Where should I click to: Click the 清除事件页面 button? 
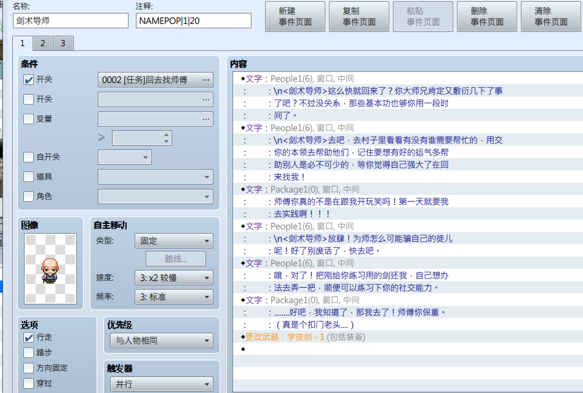(551, 17)
